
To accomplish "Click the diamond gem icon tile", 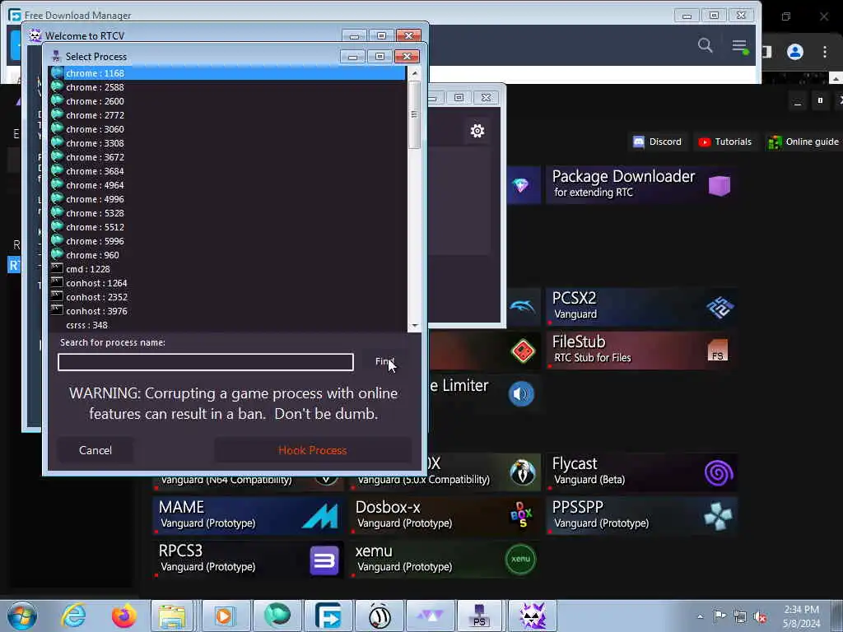I will (521, 185).
